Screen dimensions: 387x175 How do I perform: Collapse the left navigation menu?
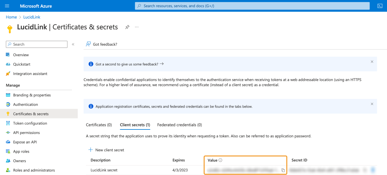point(73,44)
